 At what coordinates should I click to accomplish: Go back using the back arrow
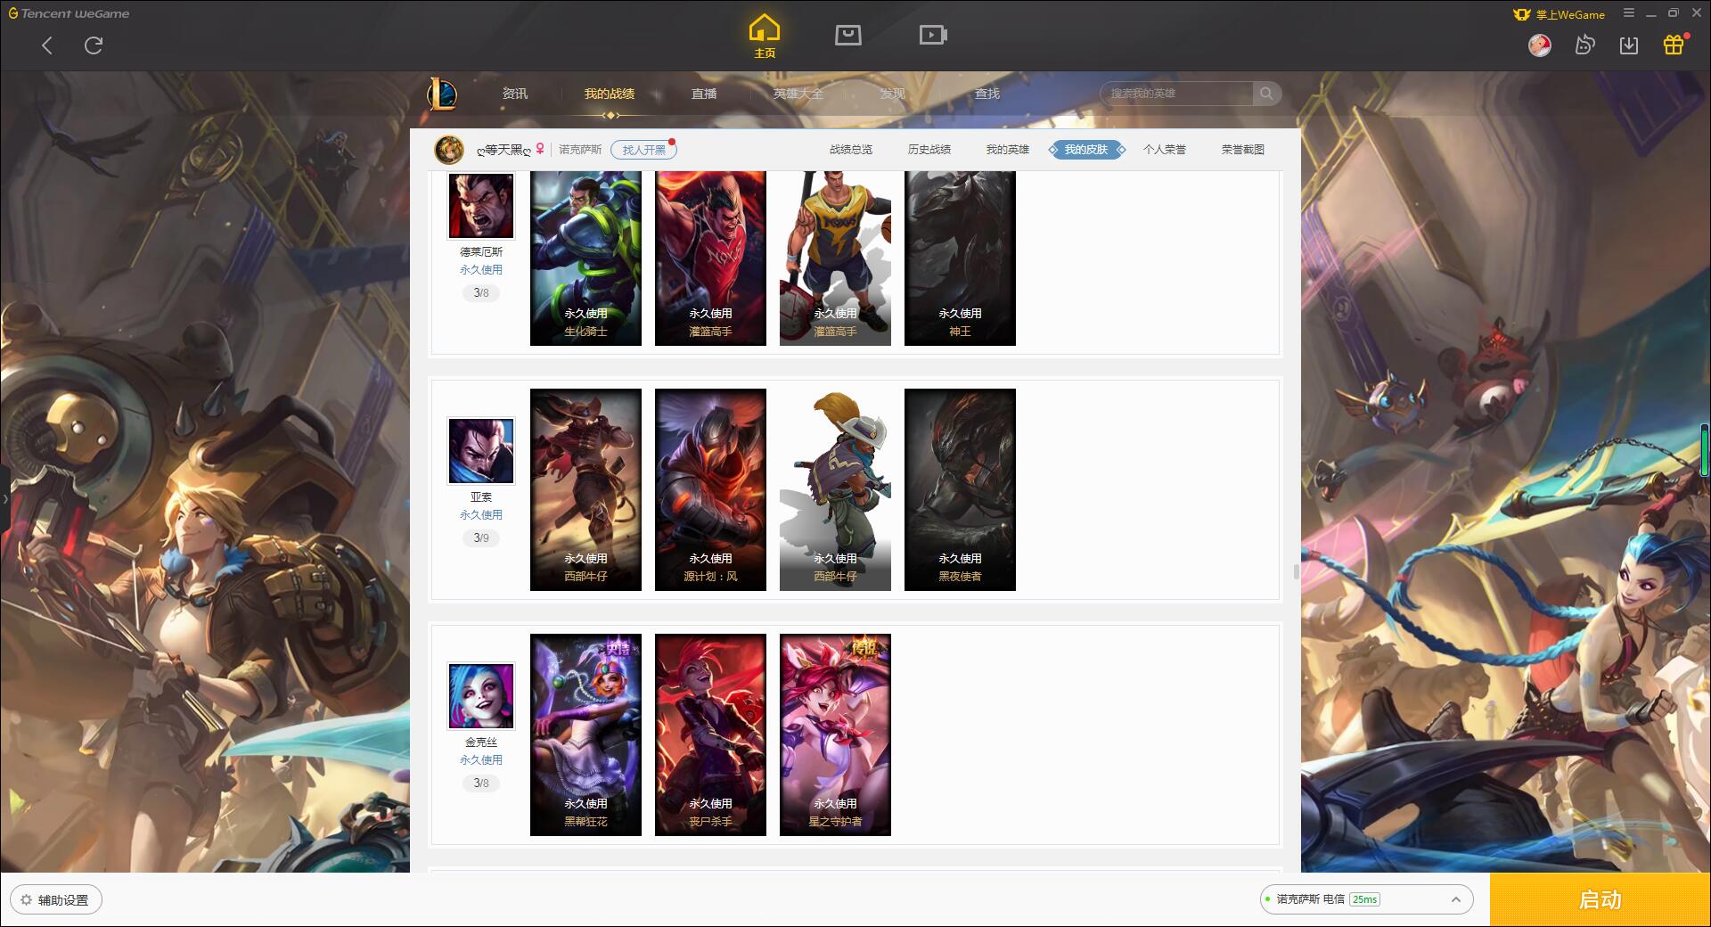pos(47,45)
